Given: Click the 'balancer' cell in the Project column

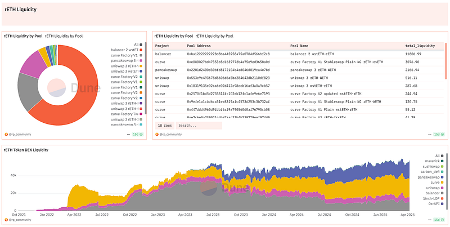Looking at the screenshot, I should (163, 54).
